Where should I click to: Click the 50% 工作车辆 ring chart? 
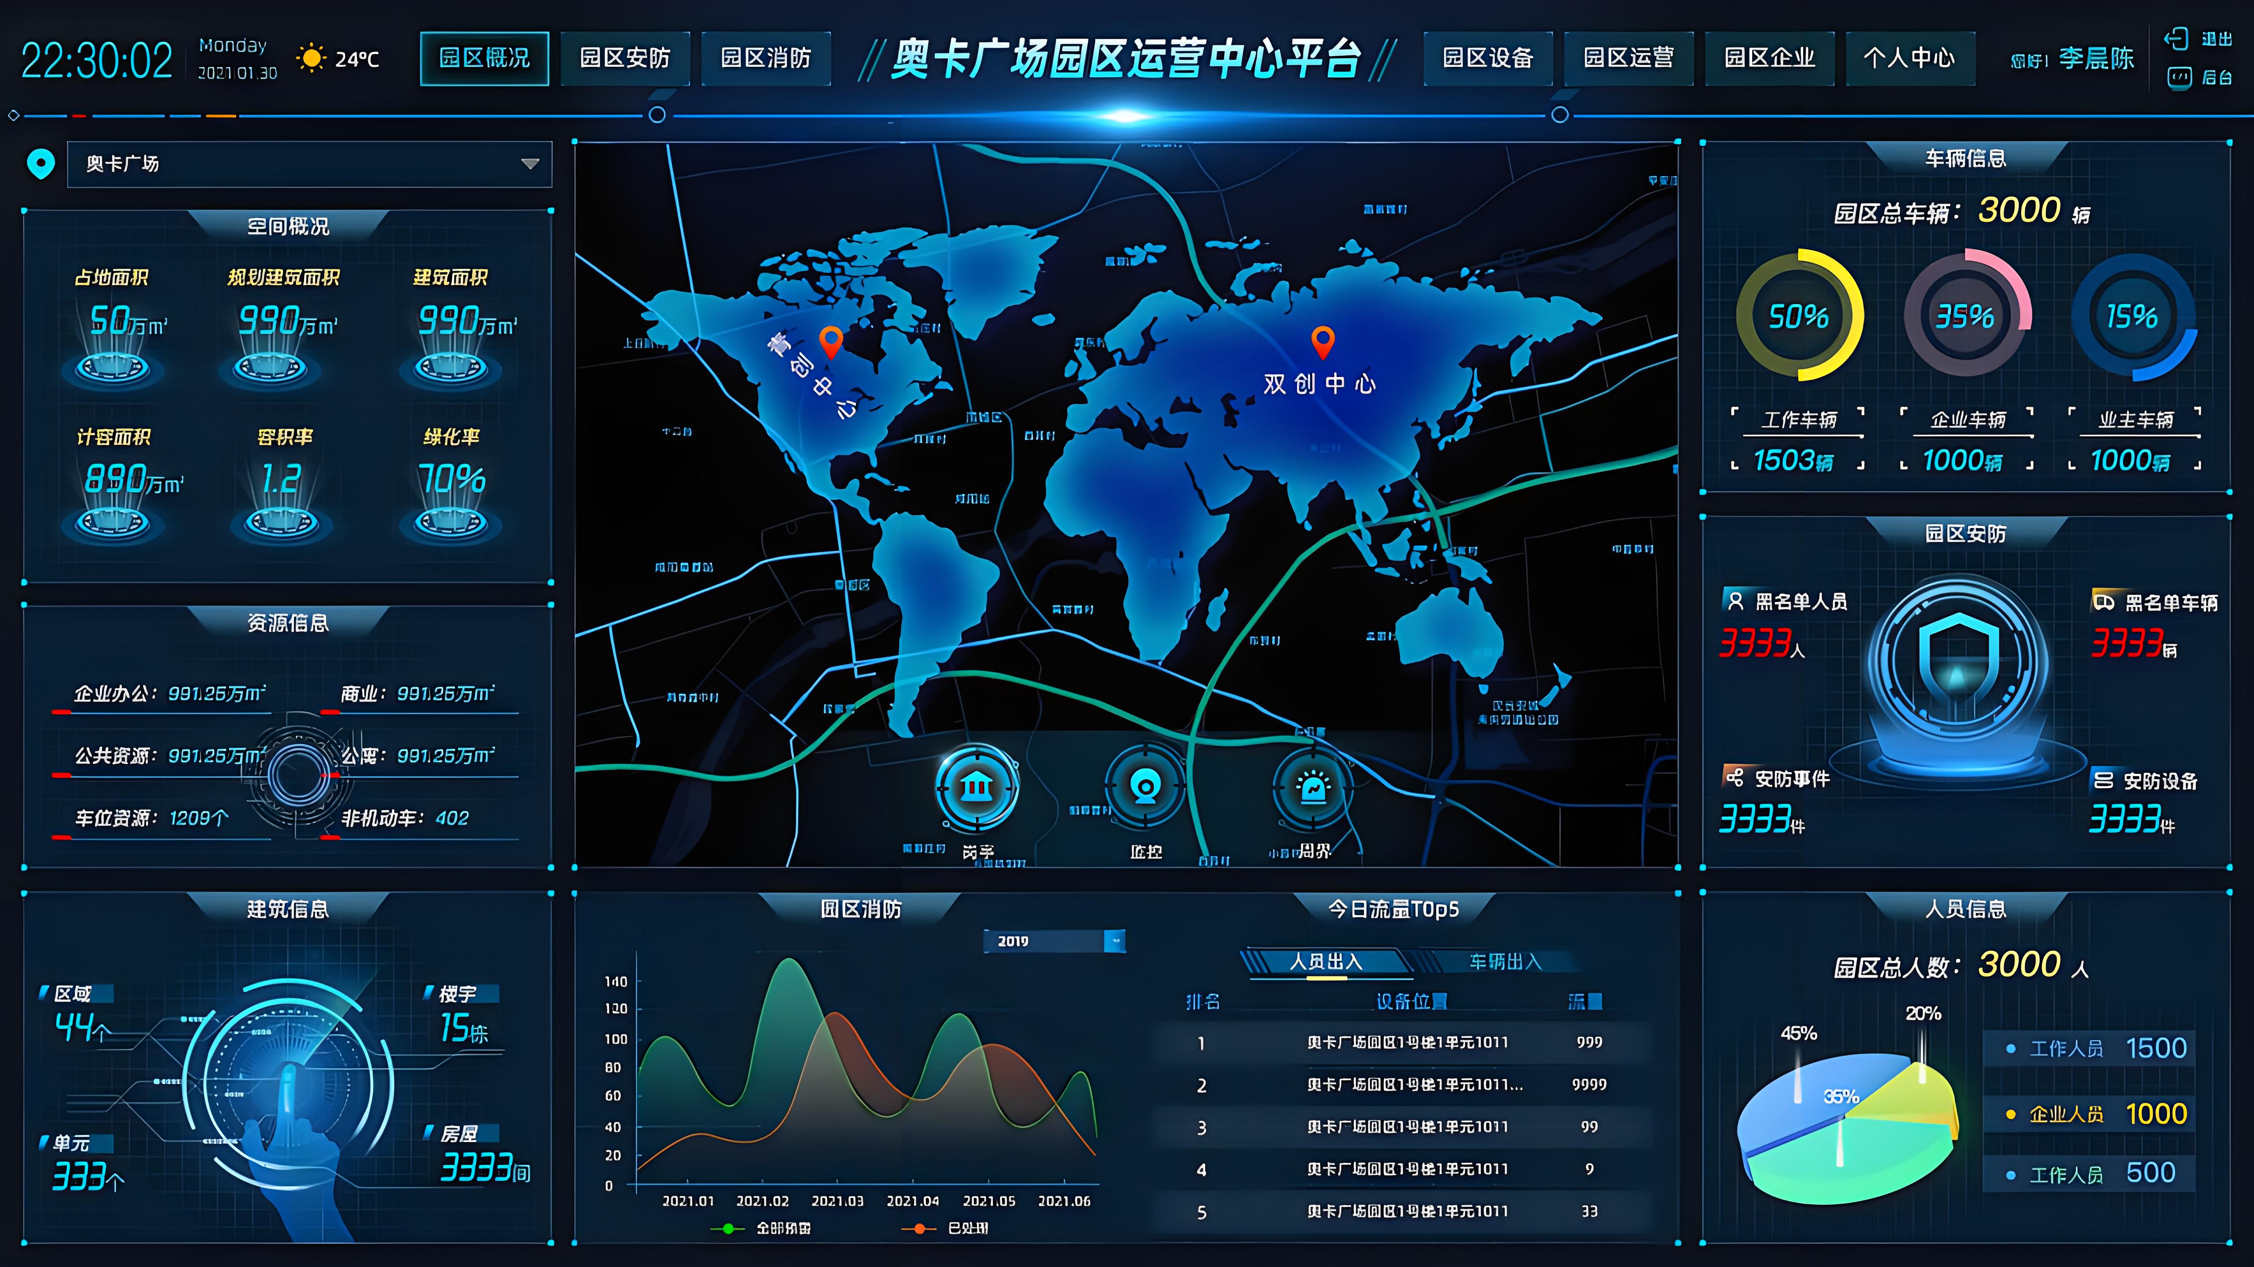click(1799, 316)
